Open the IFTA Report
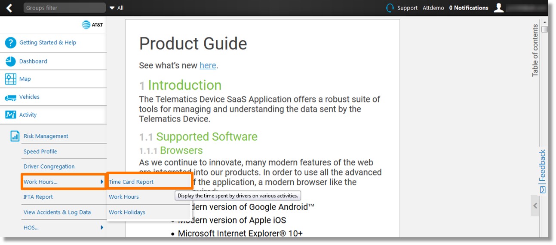 click(x=38, y=197)
